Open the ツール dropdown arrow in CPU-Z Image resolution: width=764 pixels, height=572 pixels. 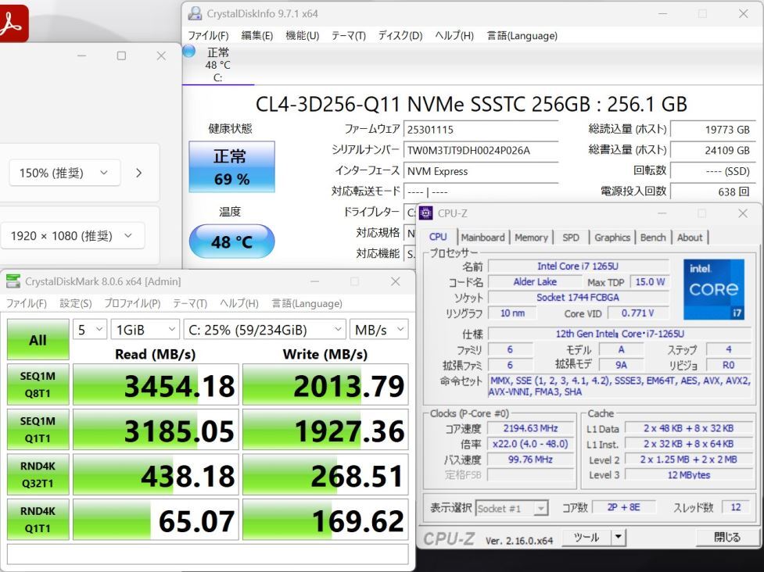(x=617, y=537)
